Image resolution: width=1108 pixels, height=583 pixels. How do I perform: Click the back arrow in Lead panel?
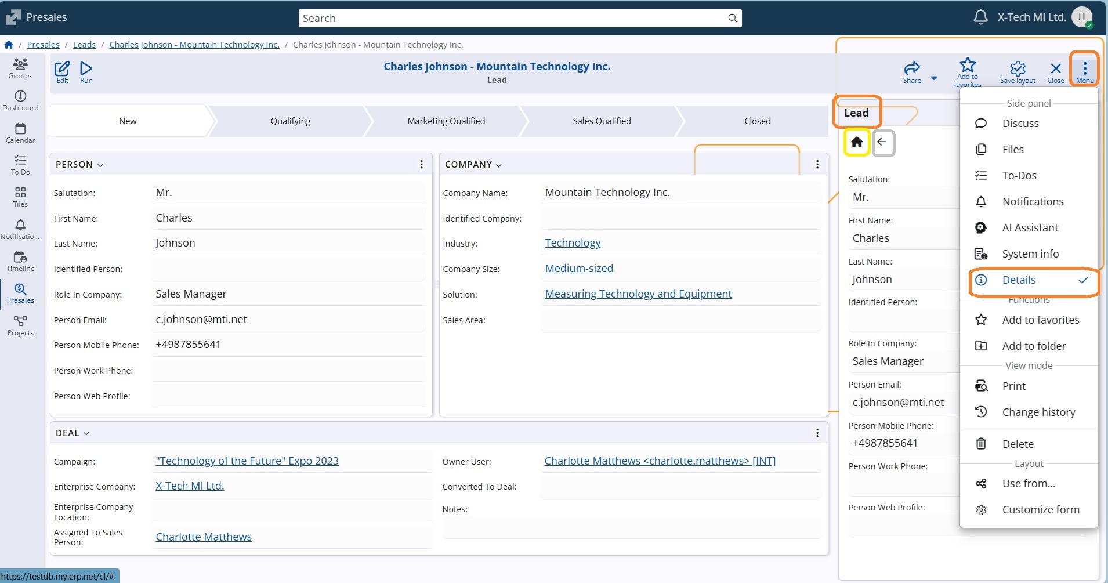(882, 142)
